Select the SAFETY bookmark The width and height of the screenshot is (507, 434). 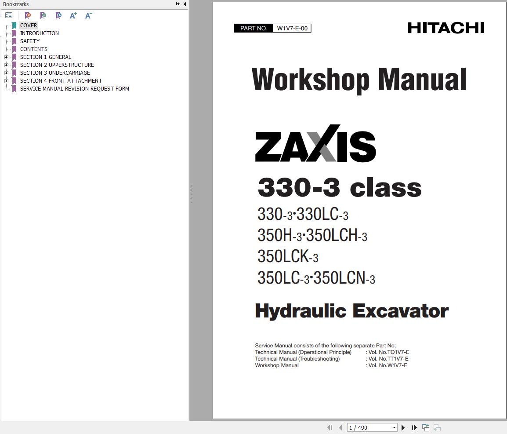30,41
